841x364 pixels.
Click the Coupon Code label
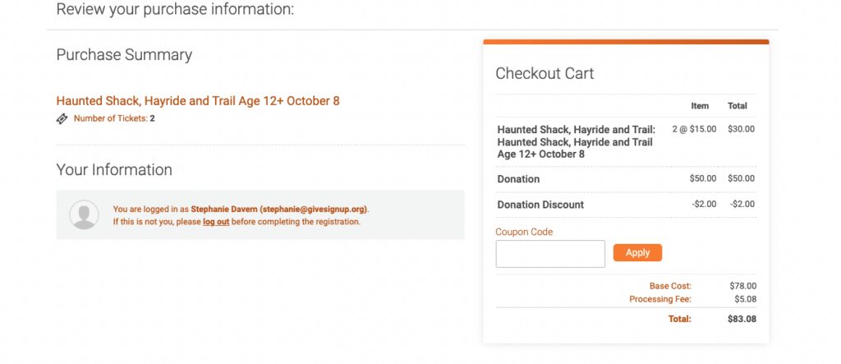tap(524, 232)
